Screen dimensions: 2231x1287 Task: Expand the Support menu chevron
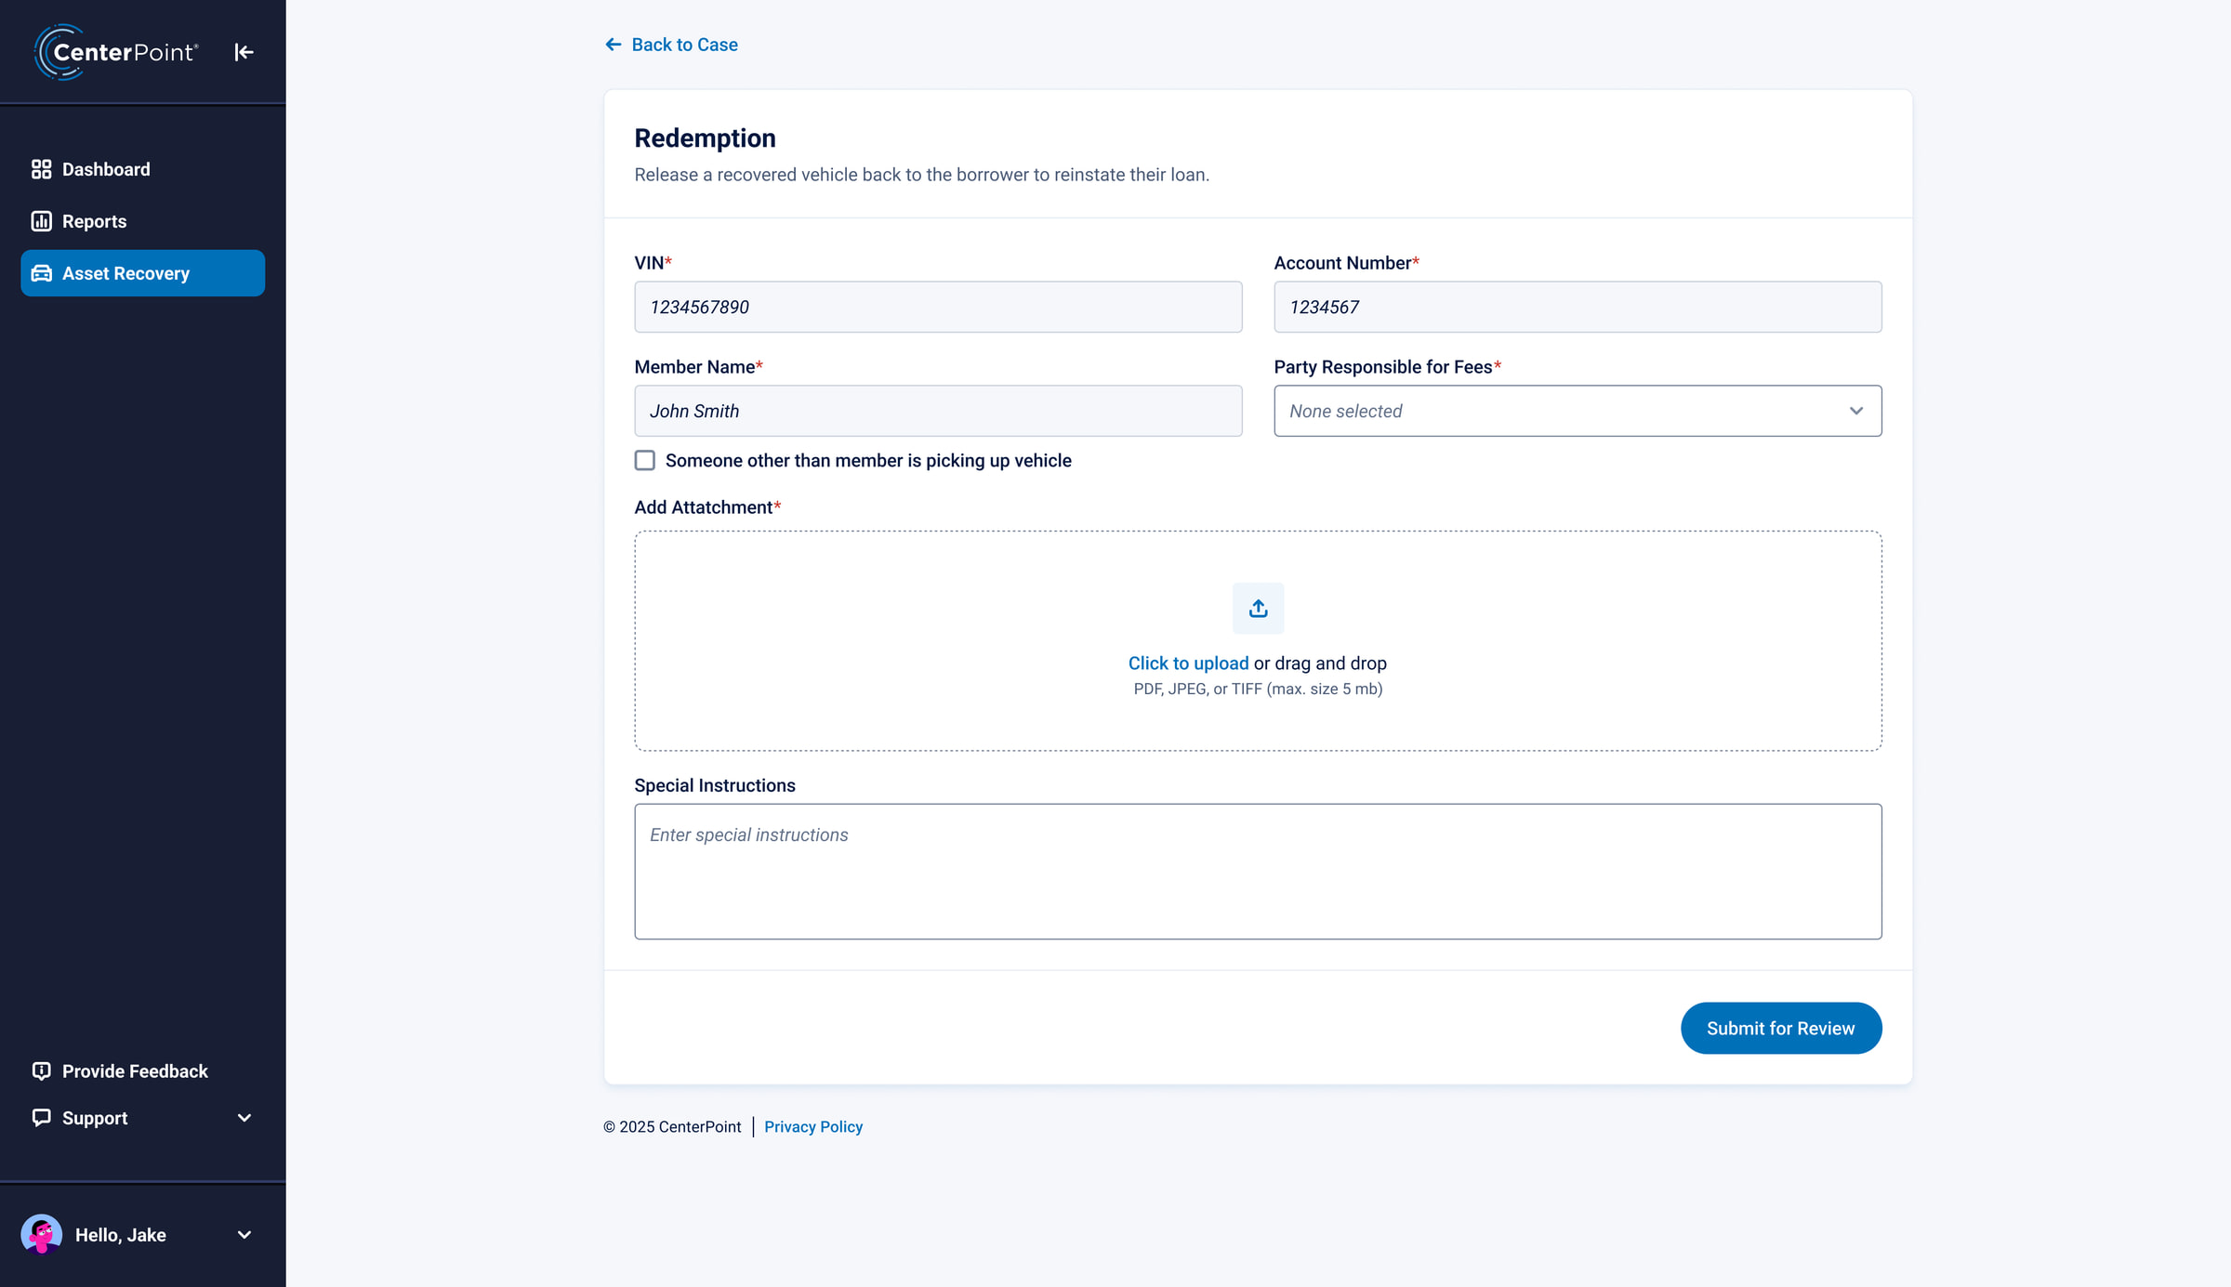point(244,1118)
